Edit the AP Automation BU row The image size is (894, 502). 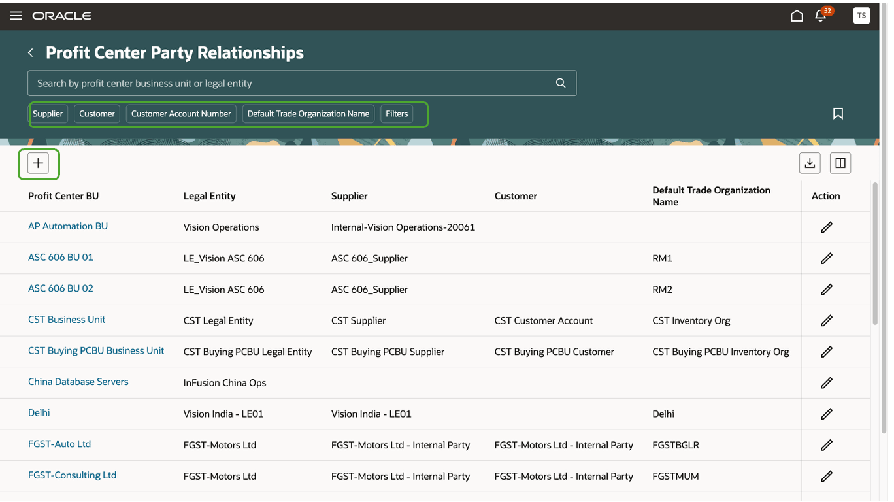coord(826,227)
